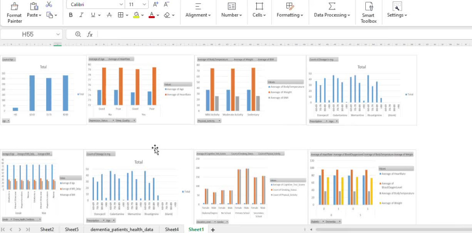Image resolution: width=472 pixels, height=233 pixels.
Task: Click Average of BodyTemperature field button
Action: coord(212,59)
